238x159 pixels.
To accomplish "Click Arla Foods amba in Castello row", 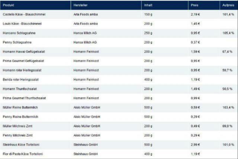I will (x=86, y=14).
